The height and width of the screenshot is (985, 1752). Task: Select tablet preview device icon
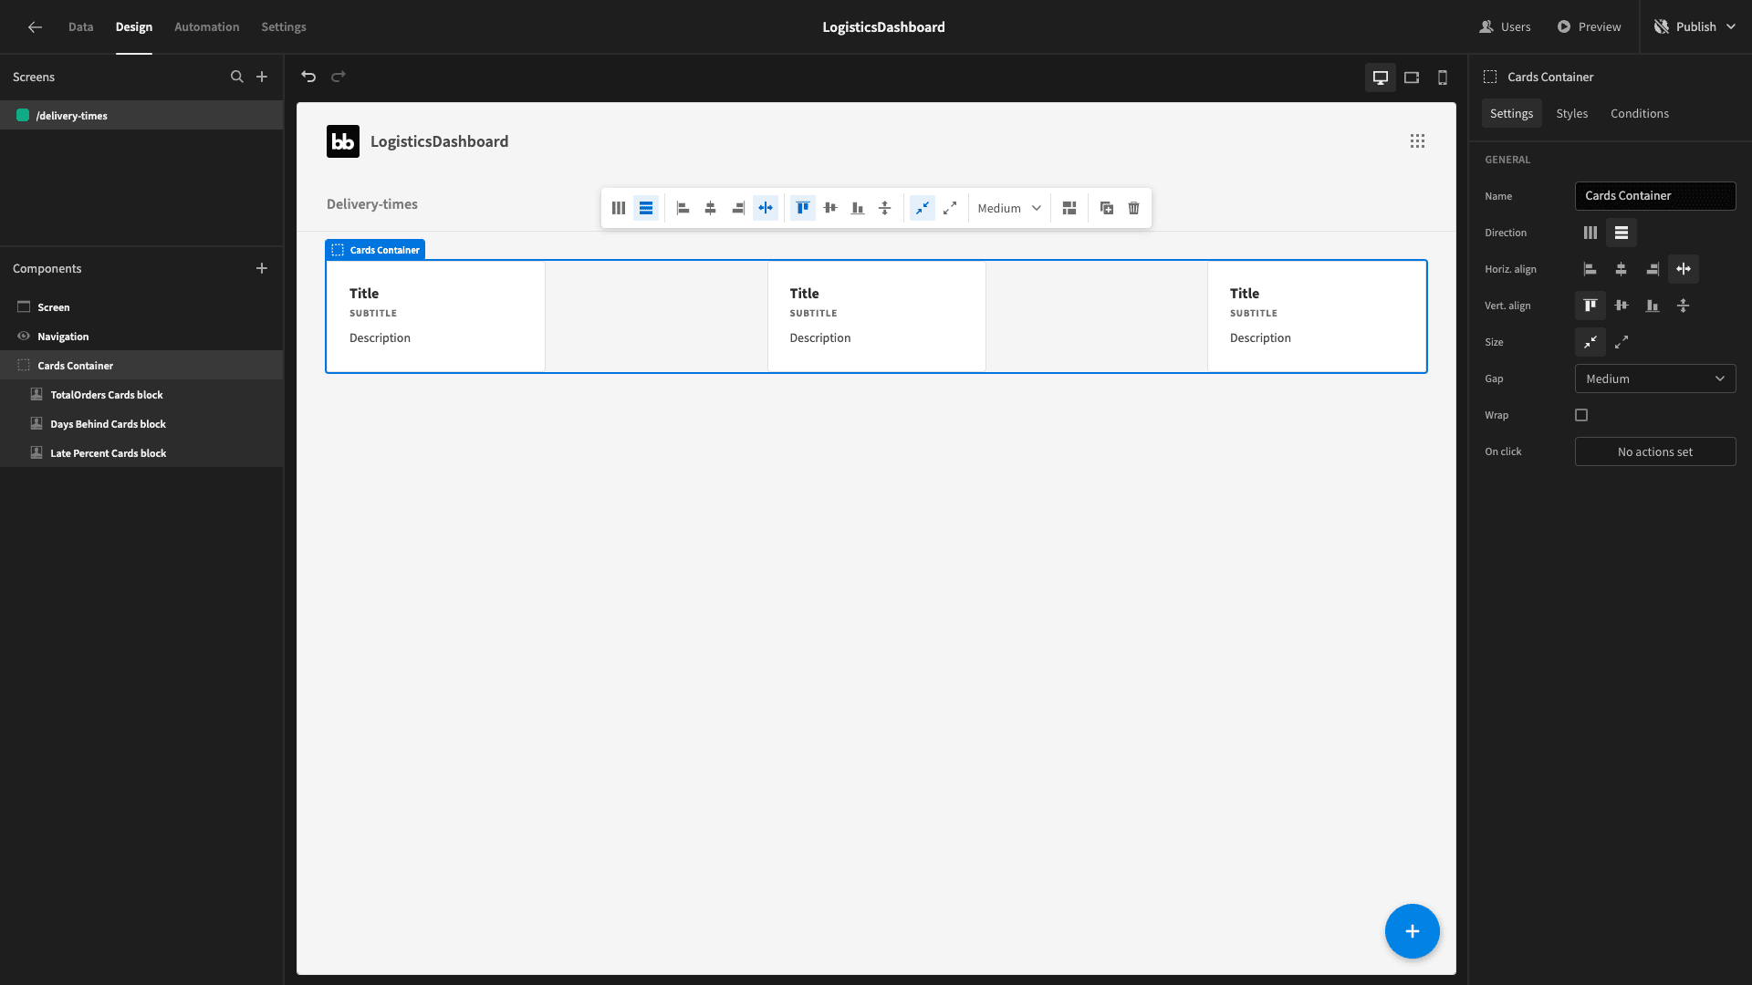pos(1412,78)
